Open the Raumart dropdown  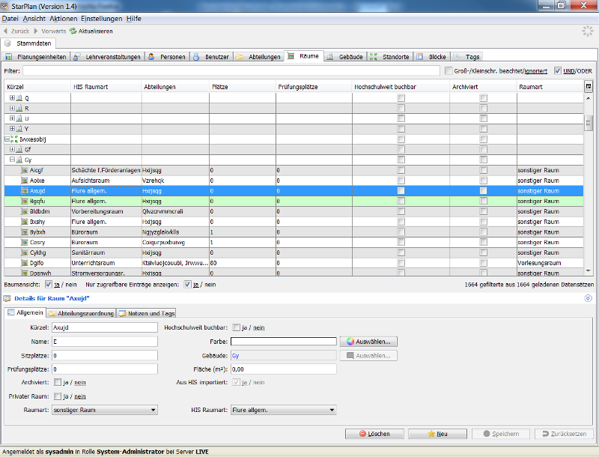point(105,410)
